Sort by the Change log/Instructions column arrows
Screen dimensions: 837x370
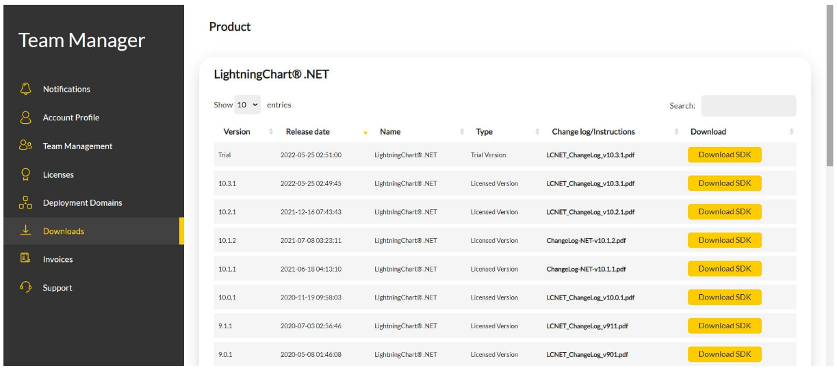click(677, 131)
